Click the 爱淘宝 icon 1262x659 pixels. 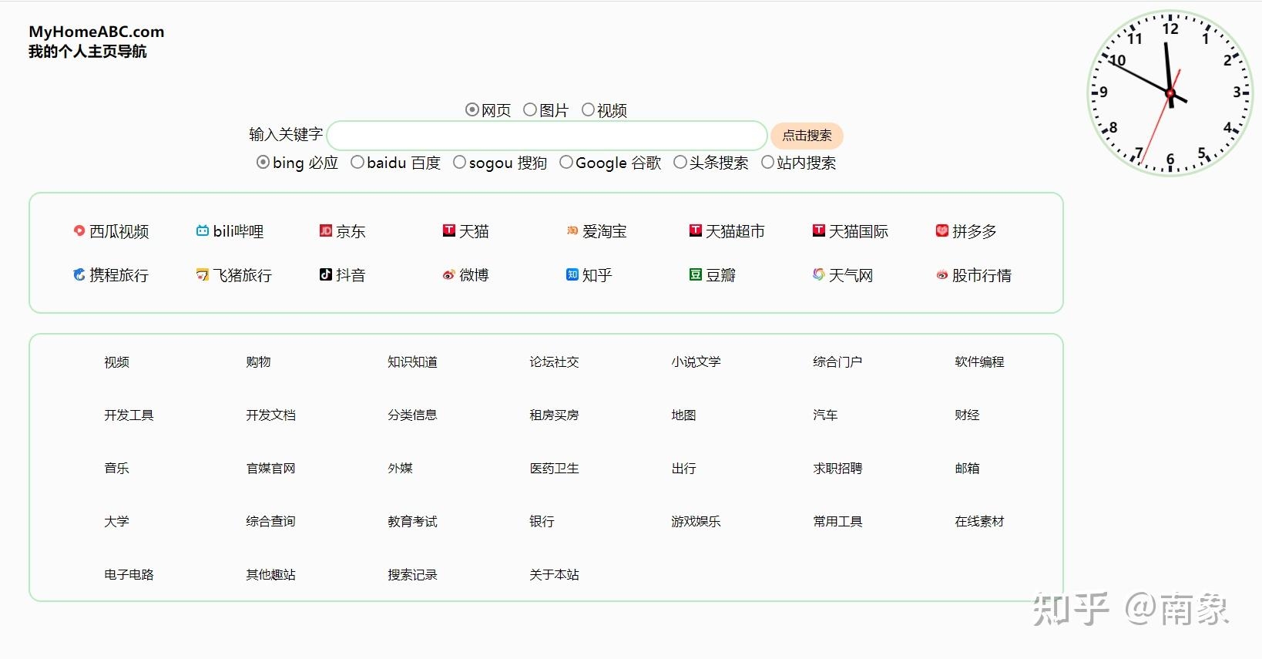572,230
